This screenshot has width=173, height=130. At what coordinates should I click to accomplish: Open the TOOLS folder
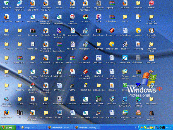[x=6, y=30]
